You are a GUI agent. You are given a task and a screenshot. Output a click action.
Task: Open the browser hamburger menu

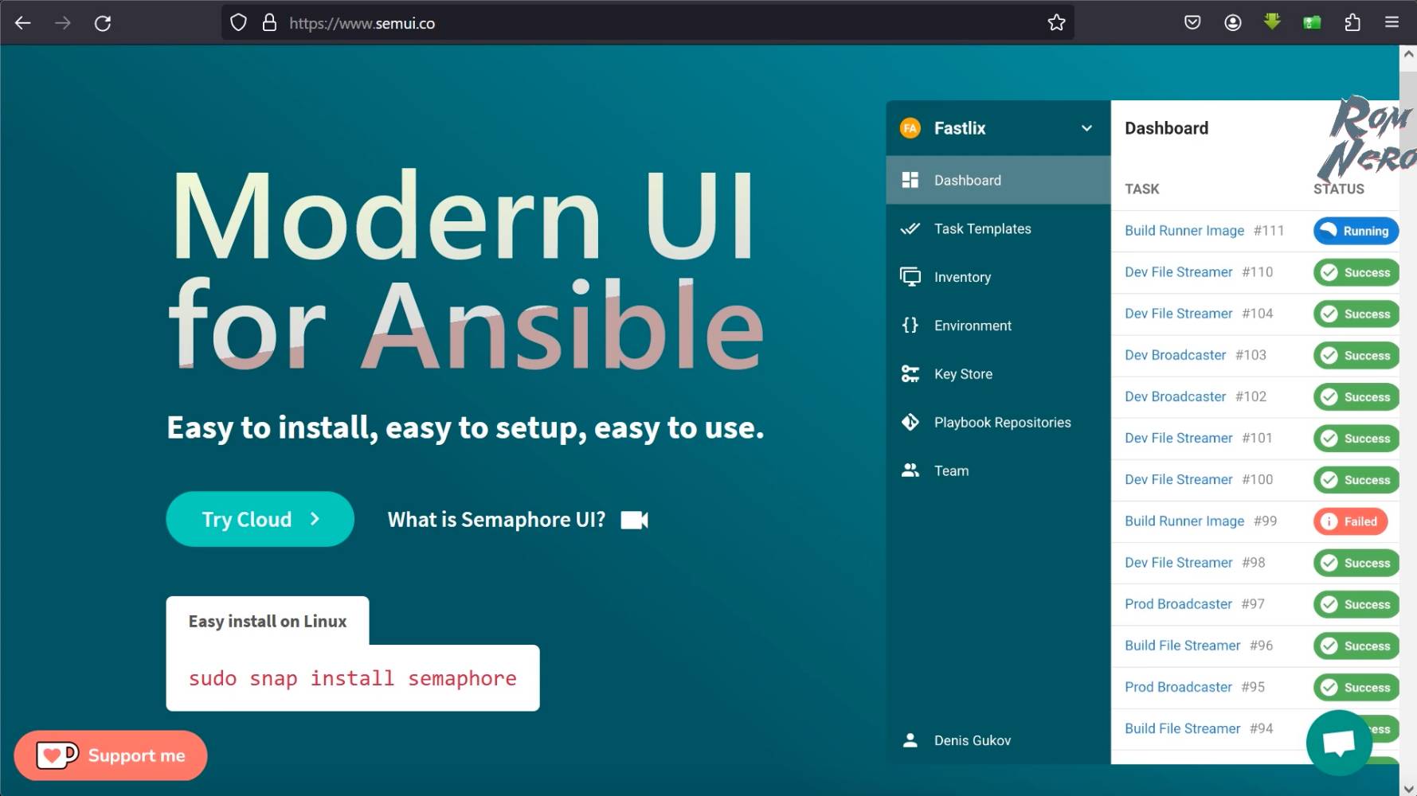coord(1392,23)
